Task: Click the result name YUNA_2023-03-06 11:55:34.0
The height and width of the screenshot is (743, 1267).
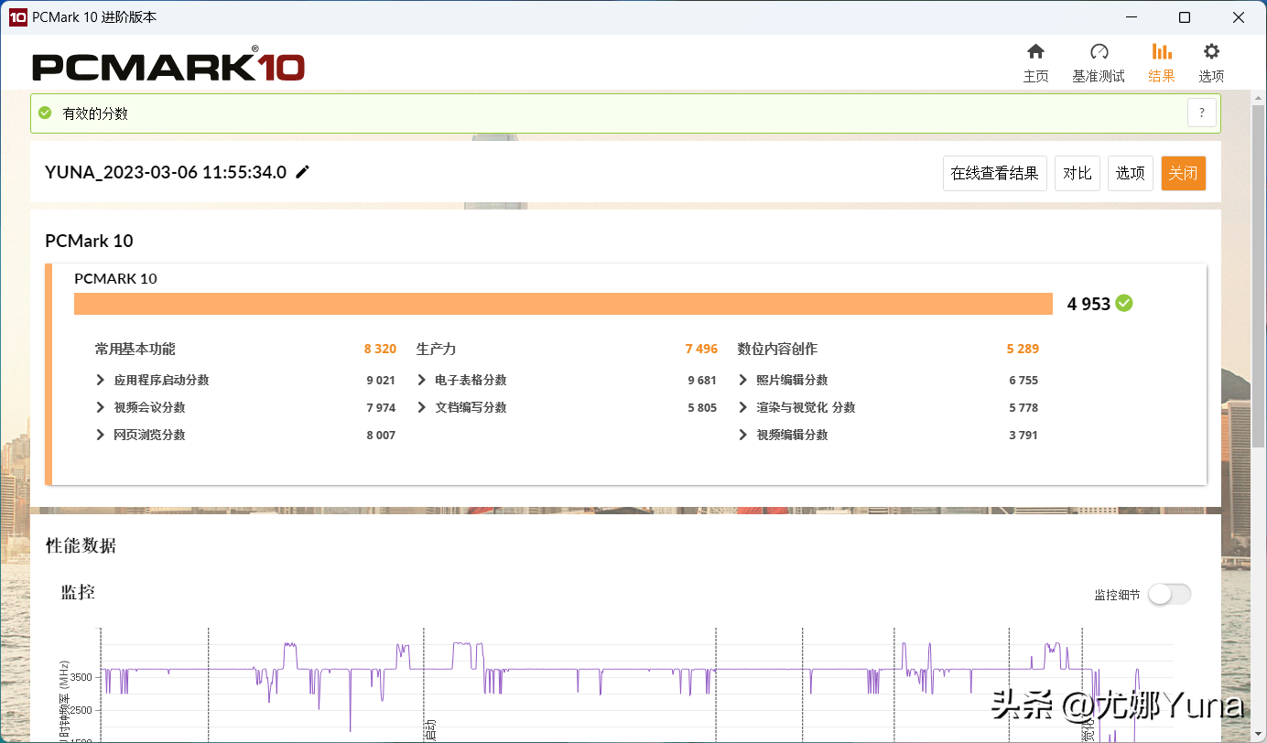Action: (166, 172)
